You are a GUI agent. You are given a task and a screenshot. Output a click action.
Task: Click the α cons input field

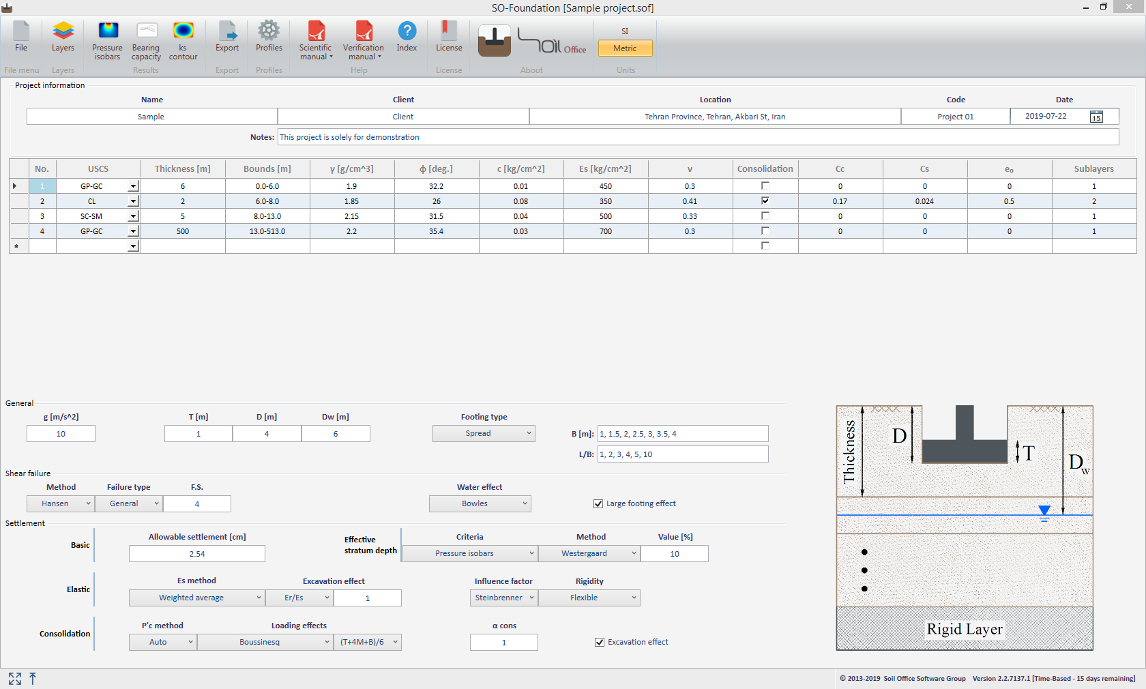[504, 643]
